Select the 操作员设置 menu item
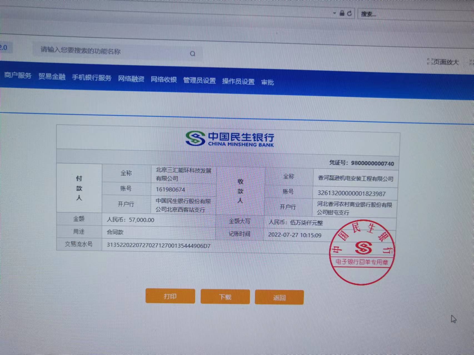This screenshot has width=474, height=355. click(x=238, y=81)
